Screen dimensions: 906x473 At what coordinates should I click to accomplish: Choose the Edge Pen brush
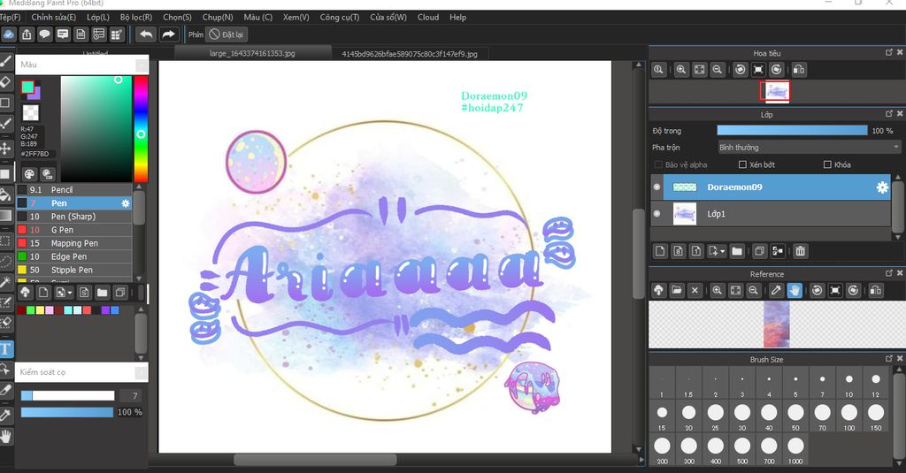point(74,256)
